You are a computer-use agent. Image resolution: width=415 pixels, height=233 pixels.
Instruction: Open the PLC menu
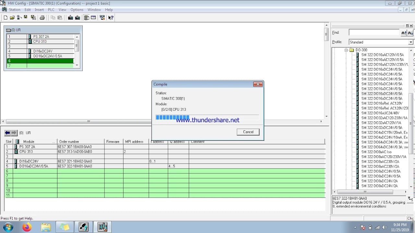click(51, 10)
